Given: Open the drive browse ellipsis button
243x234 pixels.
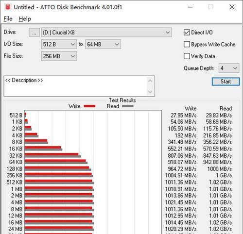Looking at the screenshot, I should pyautogui.click(x=34, y=33).
